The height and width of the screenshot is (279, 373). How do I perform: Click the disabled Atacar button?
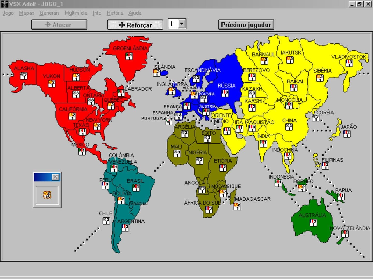coord(59,25)
